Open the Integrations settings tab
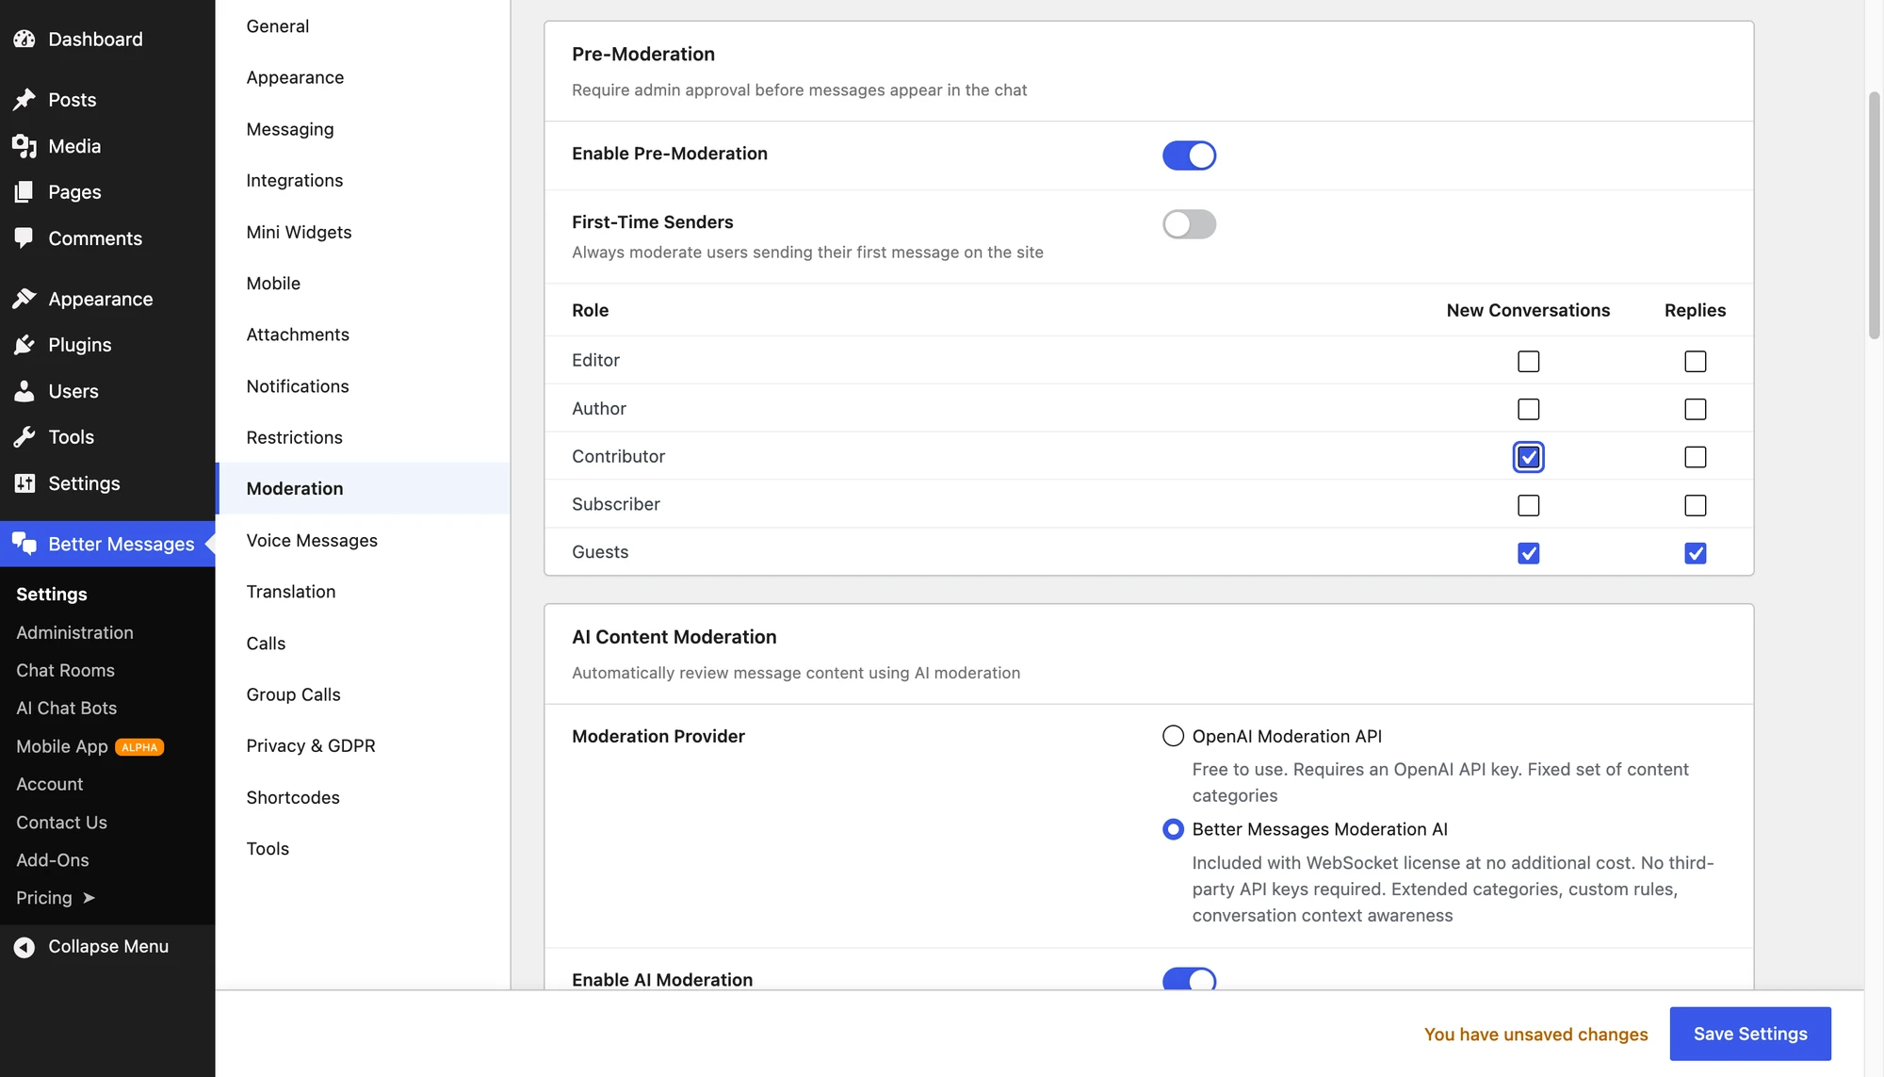 363,180
